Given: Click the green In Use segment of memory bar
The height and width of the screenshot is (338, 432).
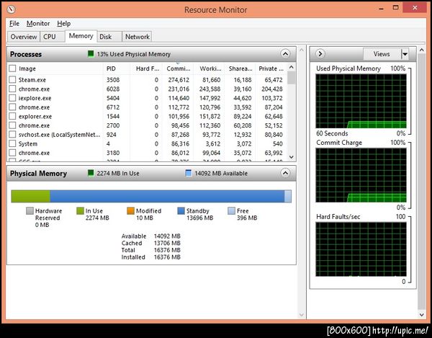Looking at the screenshot, I should pos(30,196).
